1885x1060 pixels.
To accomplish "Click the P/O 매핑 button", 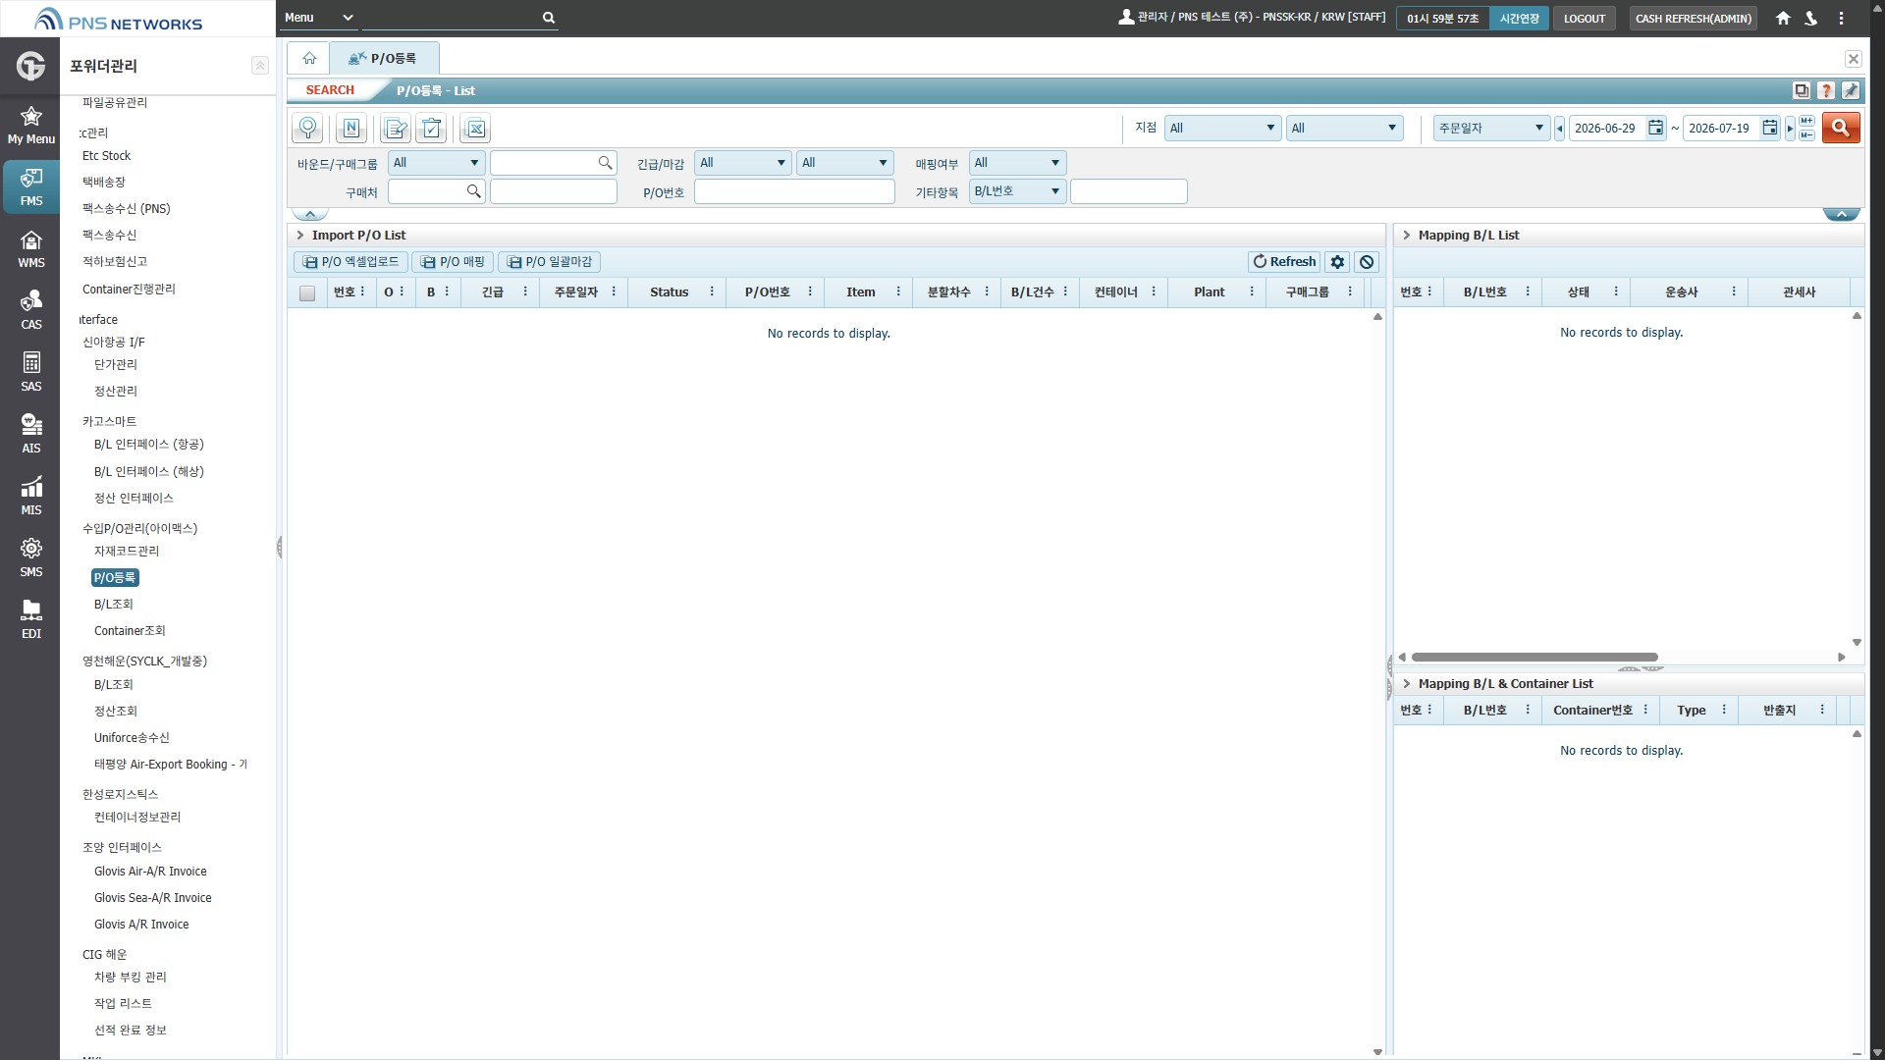I will point(453,262).
